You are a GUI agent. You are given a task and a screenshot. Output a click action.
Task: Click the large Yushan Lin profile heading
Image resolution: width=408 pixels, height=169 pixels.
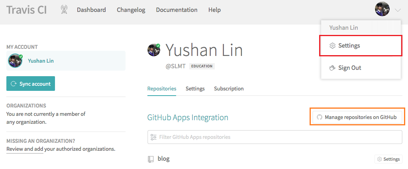click(204, 50)
